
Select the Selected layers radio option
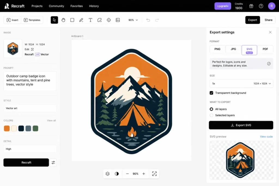point(211,115)
